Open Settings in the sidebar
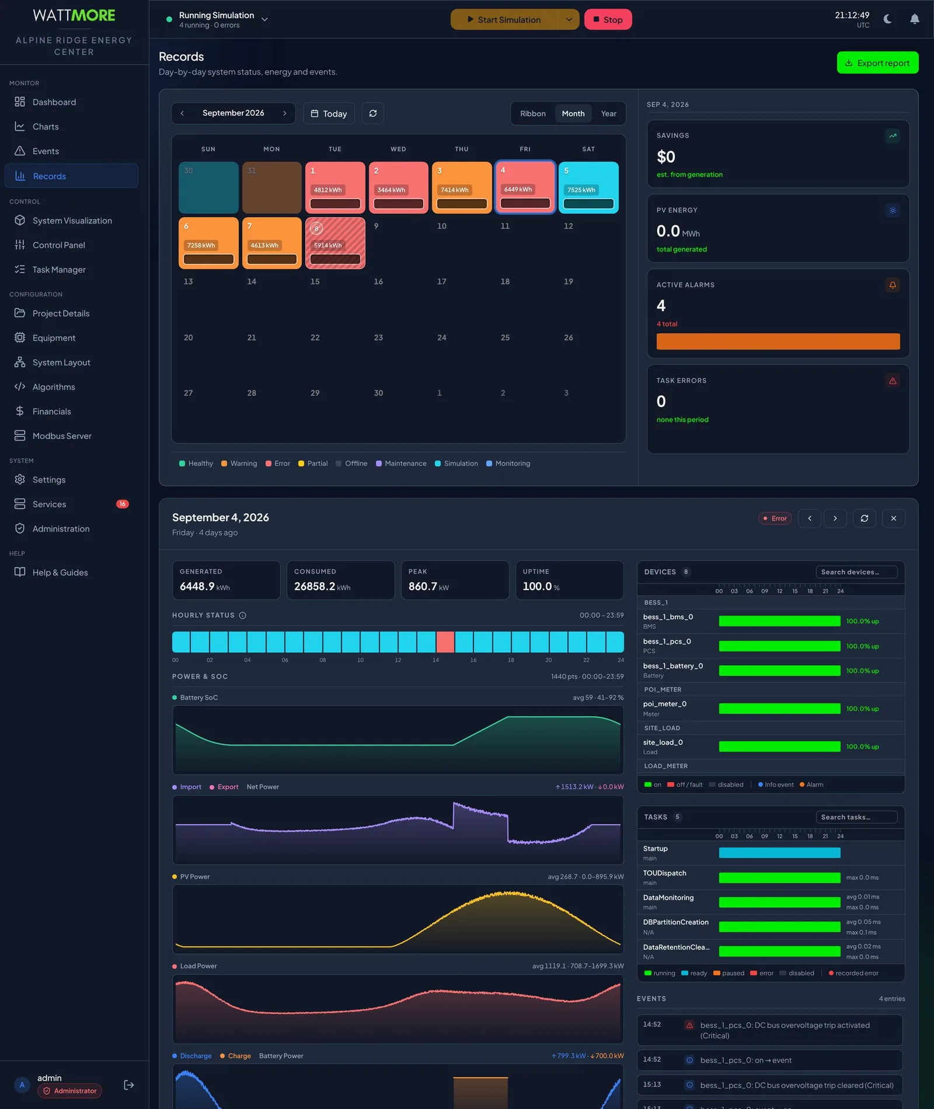Viewport: 934px width, 1109px height. point(71,480)
